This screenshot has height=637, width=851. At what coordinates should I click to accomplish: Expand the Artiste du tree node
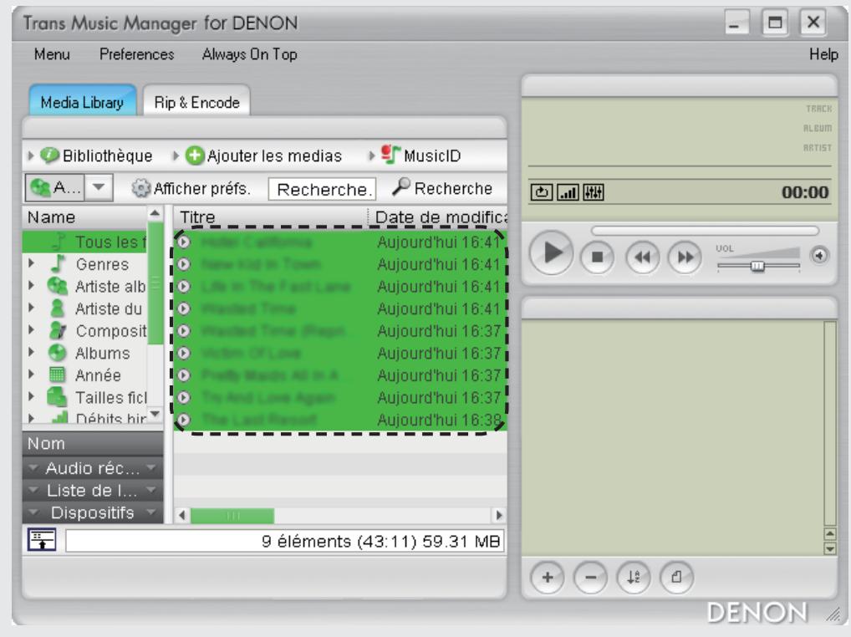pos(32,308)
